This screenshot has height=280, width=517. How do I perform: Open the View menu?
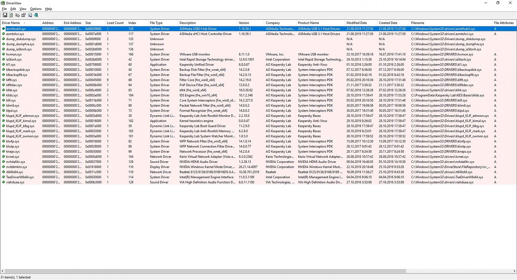pos(23,9)
